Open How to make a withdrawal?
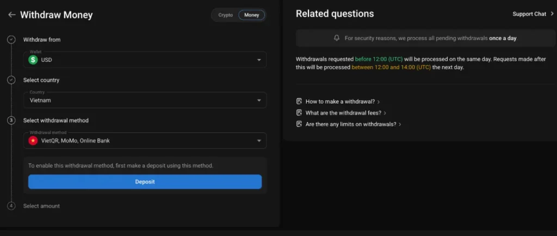The height and width of the screenshot is (236, 557). (x=340, y=101)
